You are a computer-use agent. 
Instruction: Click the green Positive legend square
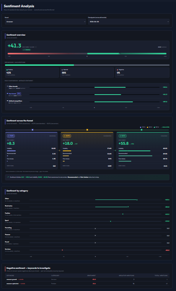click(7, 70)
